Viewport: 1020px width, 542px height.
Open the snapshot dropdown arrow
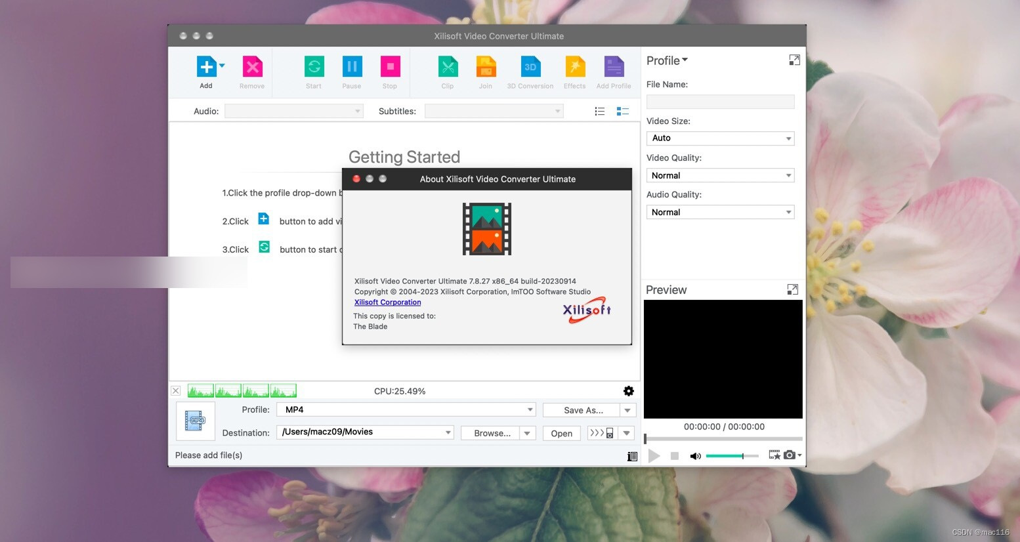coord(799,455)
